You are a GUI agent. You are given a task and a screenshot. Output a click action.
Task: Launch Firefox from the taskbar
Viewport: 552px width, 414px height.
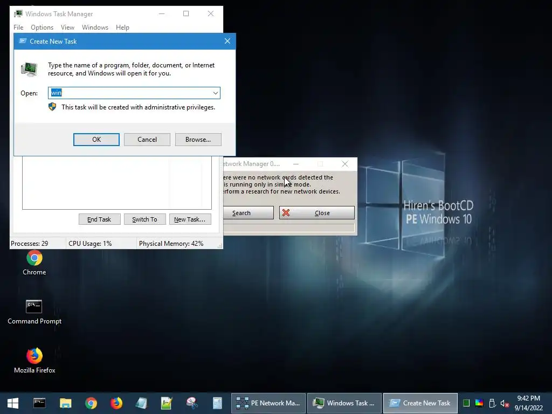click(116, 403)
